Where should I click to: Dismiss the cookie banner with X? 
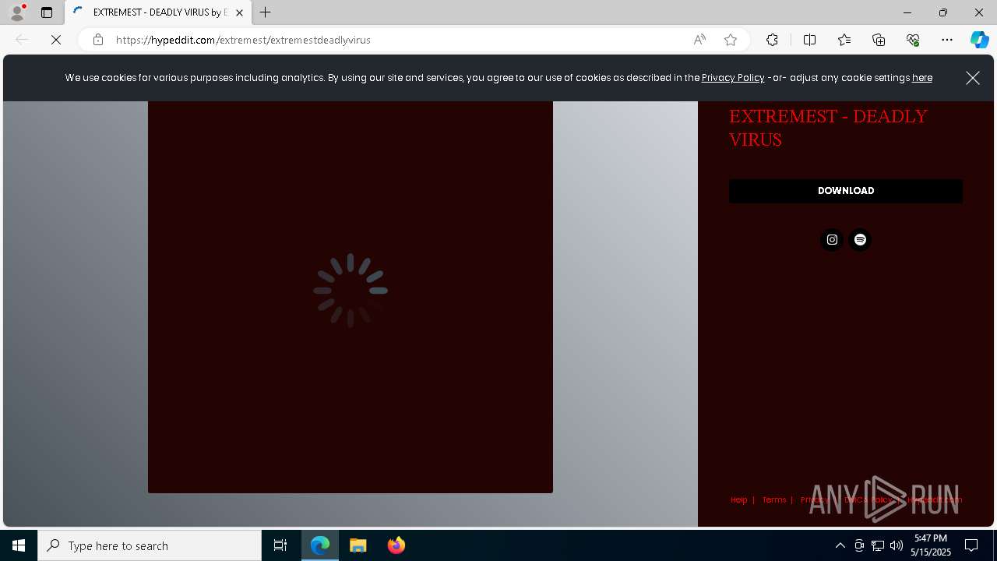point(973,78)
